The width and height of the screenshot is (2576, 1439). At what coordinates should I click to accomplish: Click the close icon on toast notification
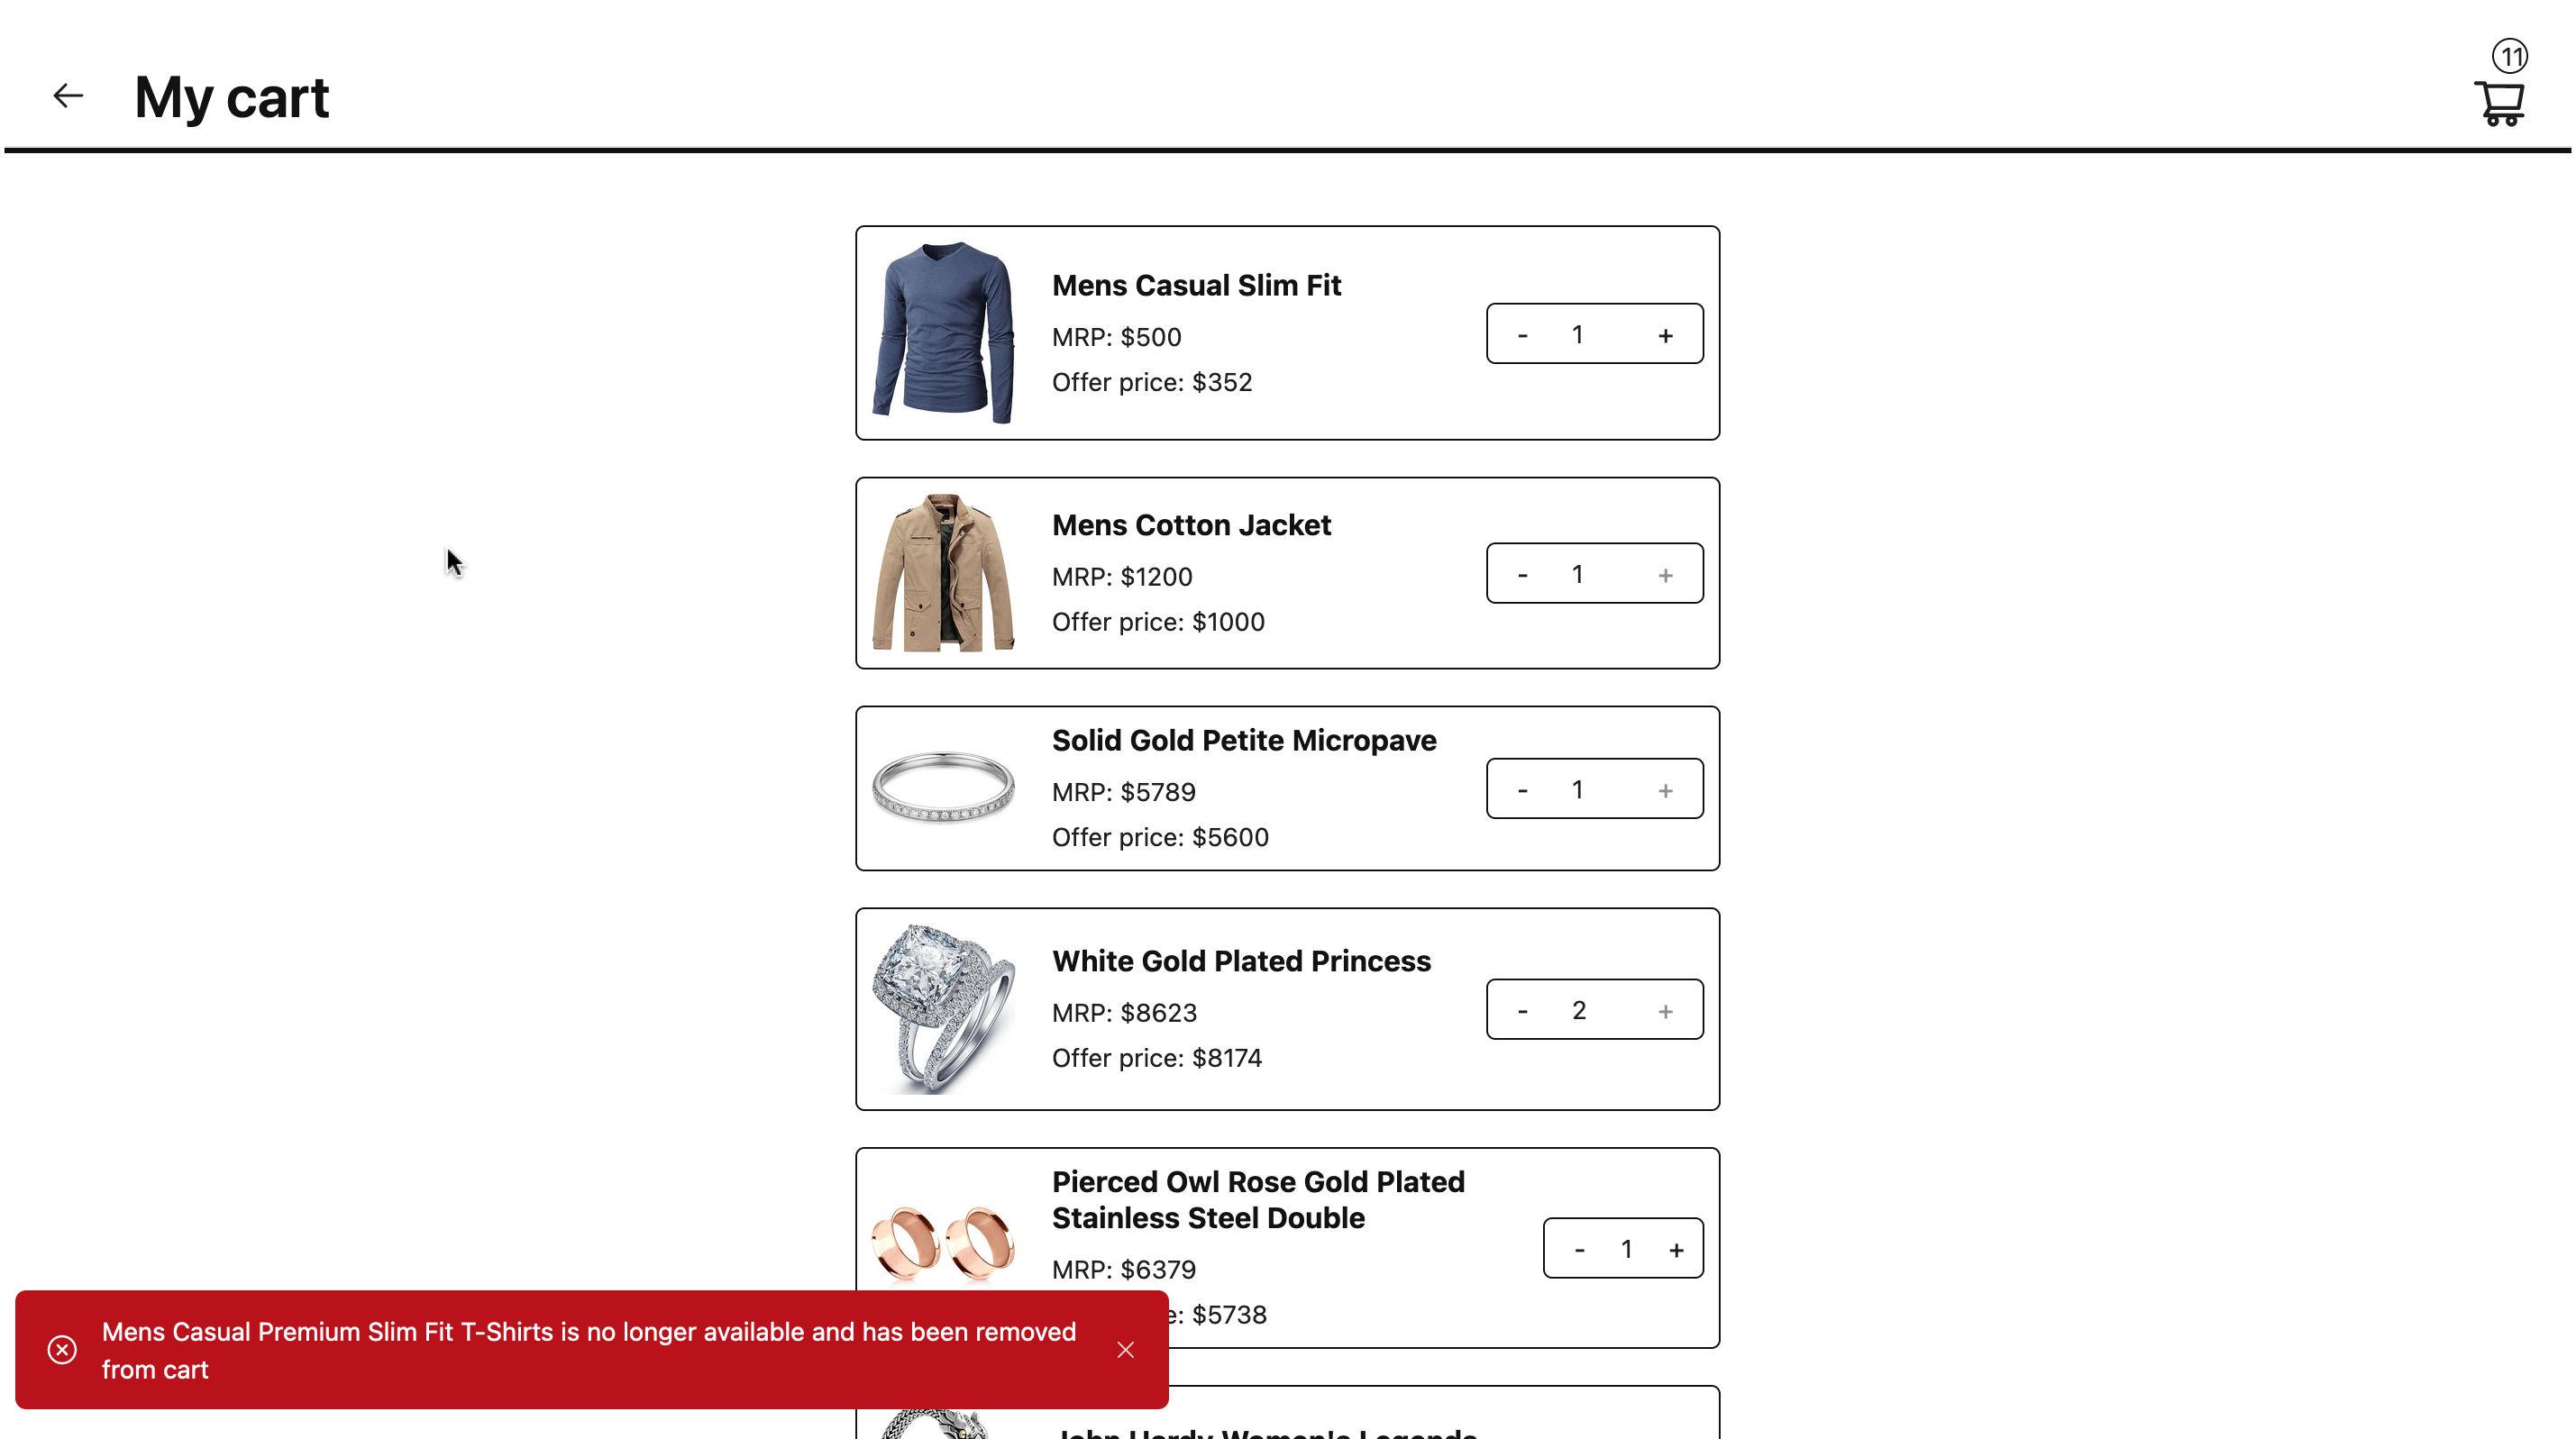pos(1127,1349)
